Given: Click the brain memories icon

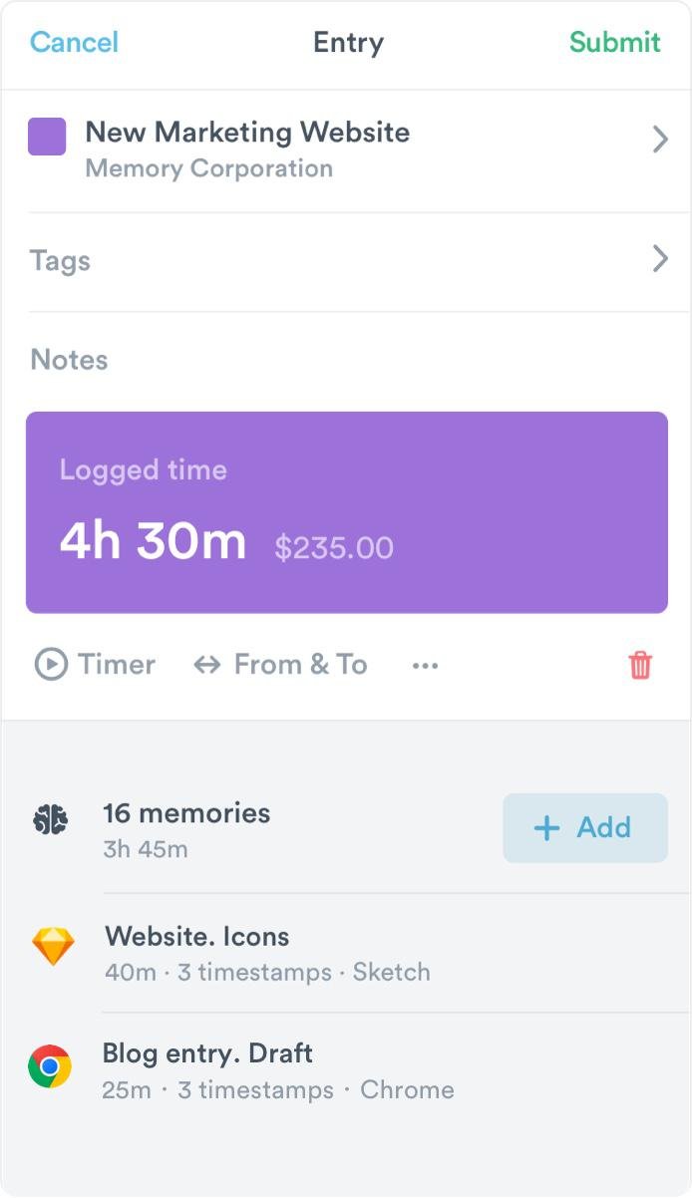Looking at the screenshot, I should pos(50,820).
